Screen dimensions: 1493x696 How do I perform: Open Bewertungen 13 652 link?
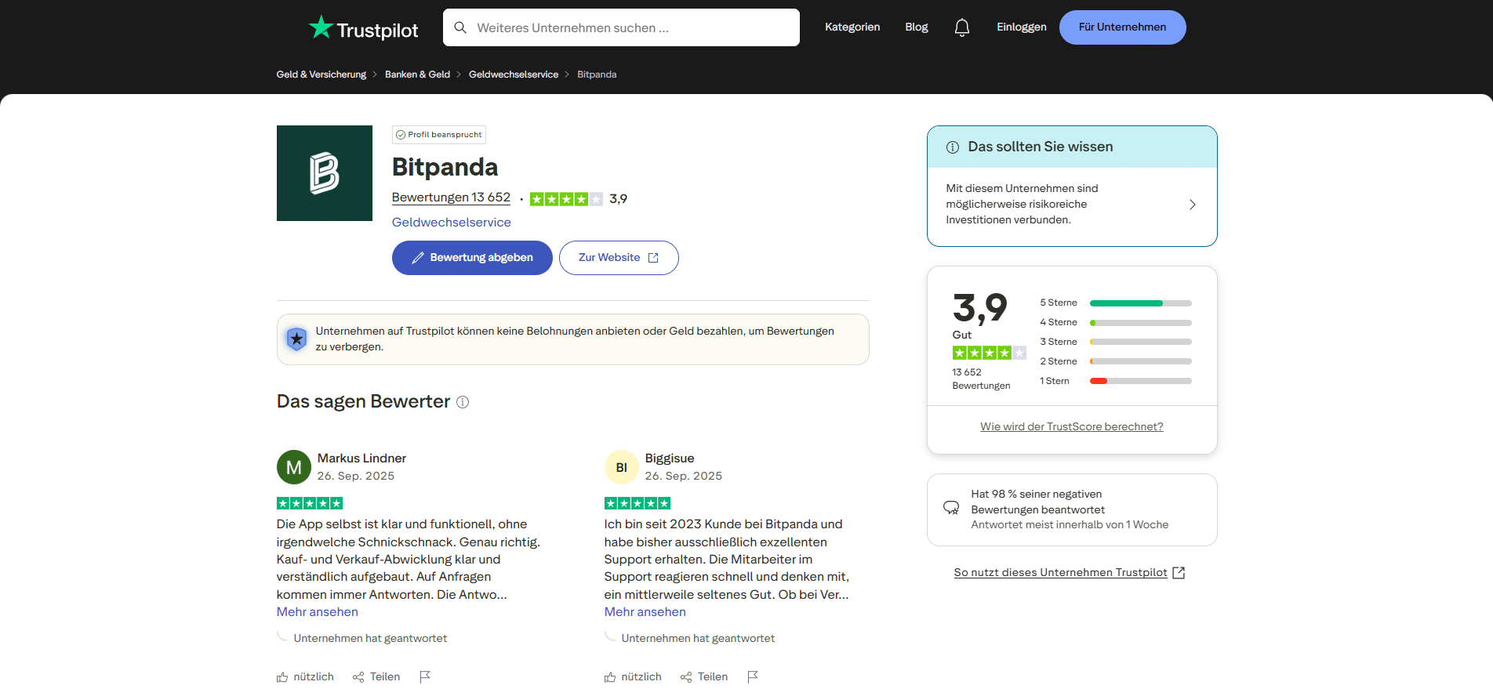click(451, 198)
